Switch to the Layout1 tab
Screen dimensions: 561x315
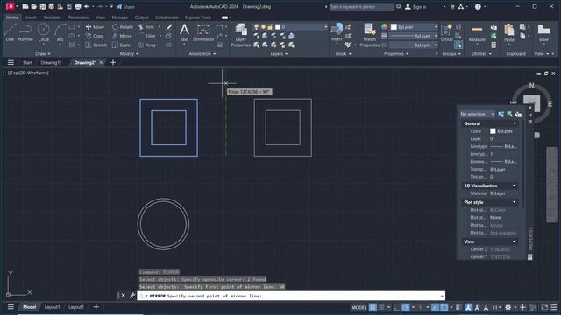pos(53,307)
